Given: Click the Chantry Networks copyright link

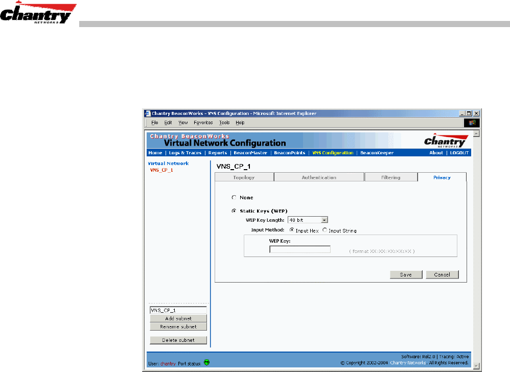Looking at the screenshot, I should (x=408, y=363).
